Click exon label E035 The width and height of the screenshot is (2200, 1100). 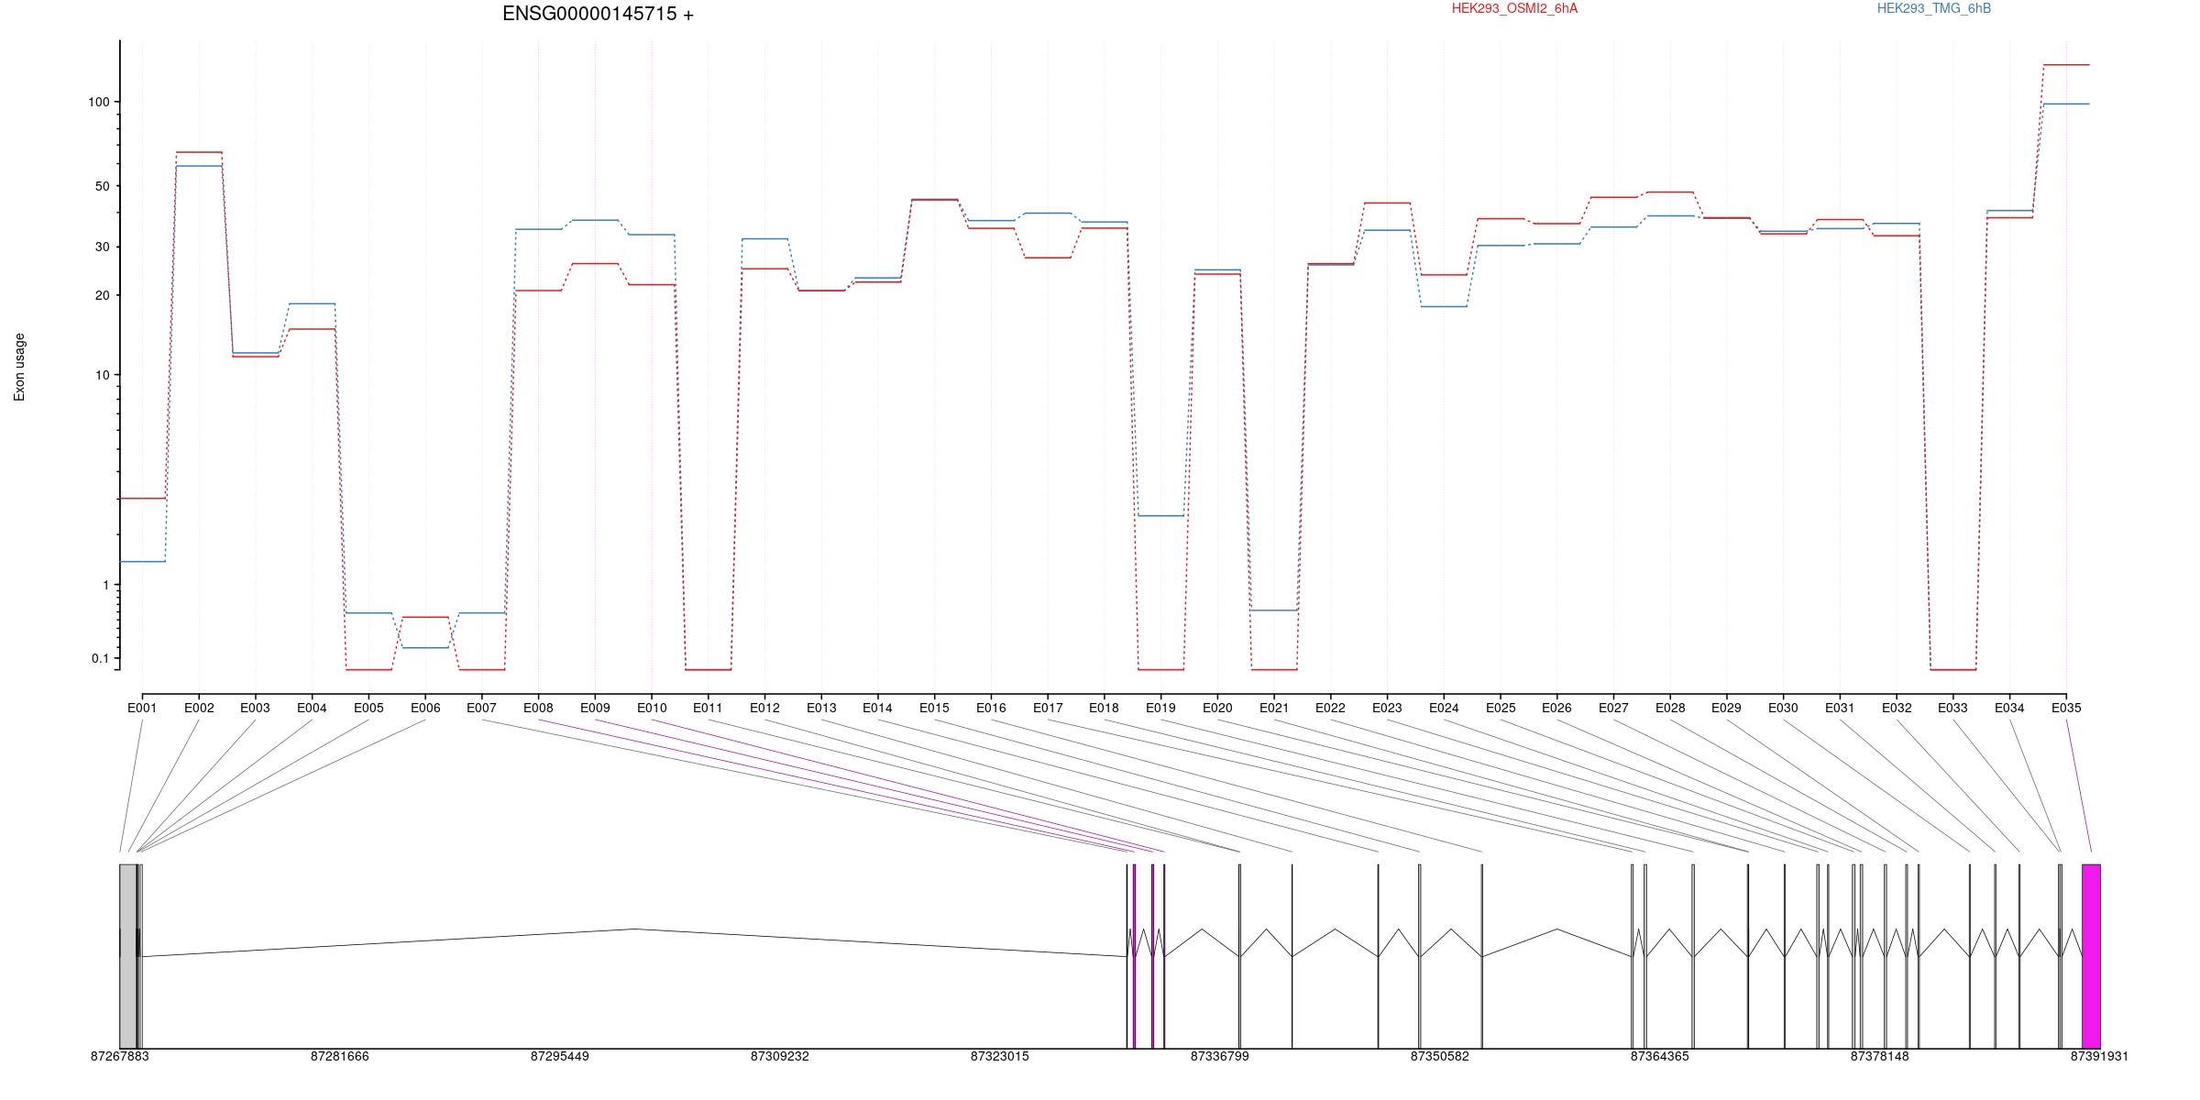pos(2066,708)
